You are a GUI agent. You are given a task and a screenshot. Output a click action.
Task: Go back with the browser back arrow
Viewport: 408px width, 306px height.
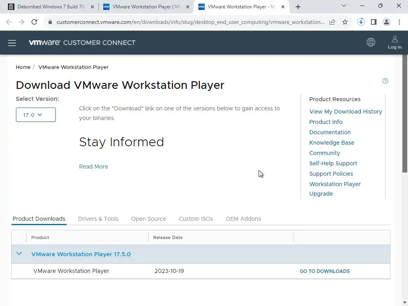pyautogui.click(x=9, y=22)
